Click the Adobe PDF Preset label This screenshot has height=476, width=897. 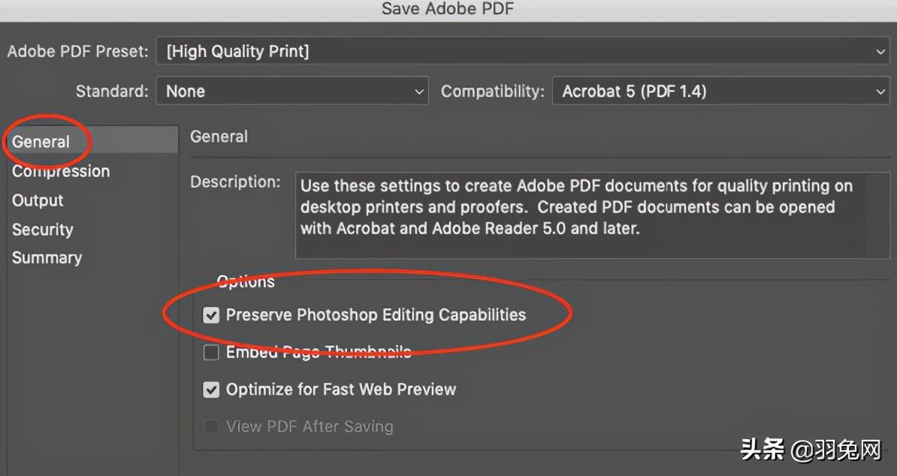pyautogui.click(x=77, y=52)
